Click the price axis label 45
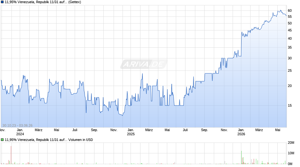 [x=290, y=30]
